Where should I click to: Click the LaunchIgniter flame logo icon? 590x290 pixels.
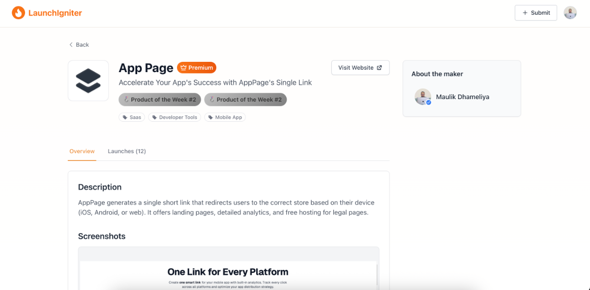[x=18, y=12]
